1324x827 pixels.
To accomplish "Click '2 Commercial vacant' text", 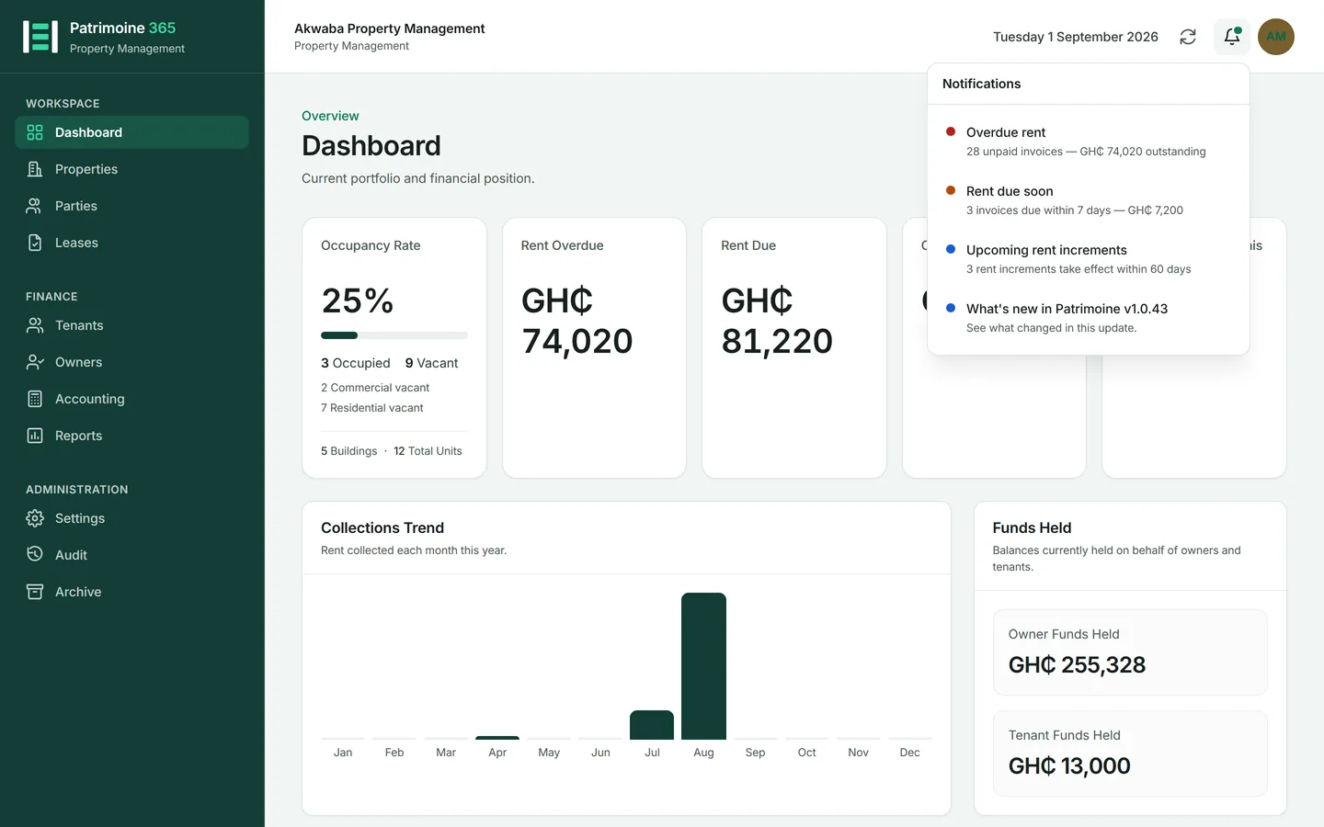I will click(375, 388).
